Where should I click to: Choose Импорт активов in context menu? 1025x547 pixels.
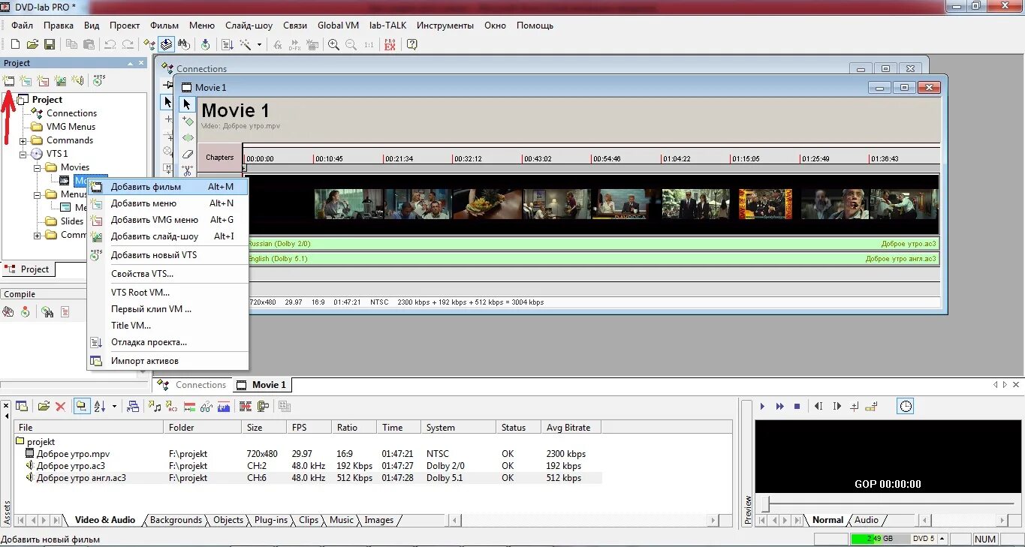coord(168,361)
